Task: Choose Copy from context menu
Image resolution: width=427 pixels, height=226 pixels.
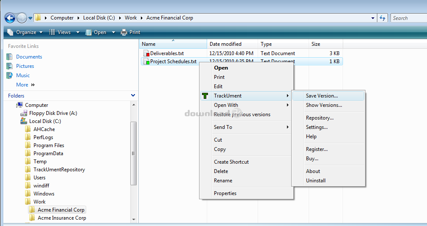Action: point(220,149)
